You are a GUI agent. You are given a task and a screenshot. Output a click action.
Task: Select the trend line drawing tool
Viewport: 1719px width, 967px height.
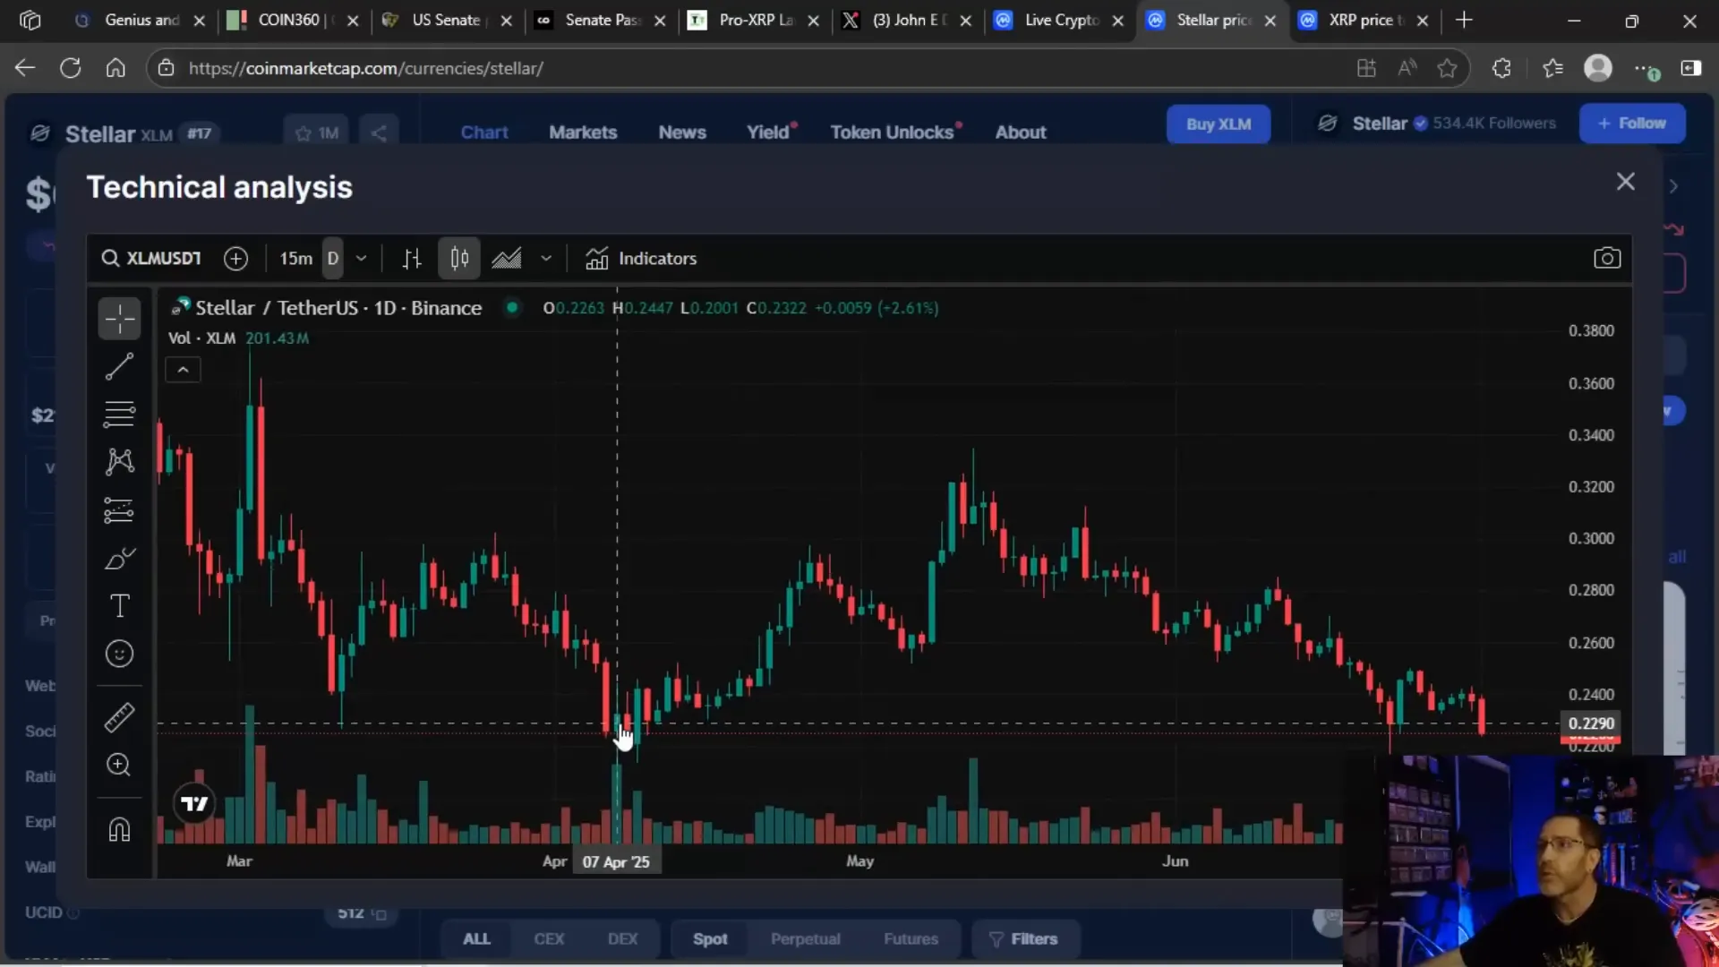point(119,366)
